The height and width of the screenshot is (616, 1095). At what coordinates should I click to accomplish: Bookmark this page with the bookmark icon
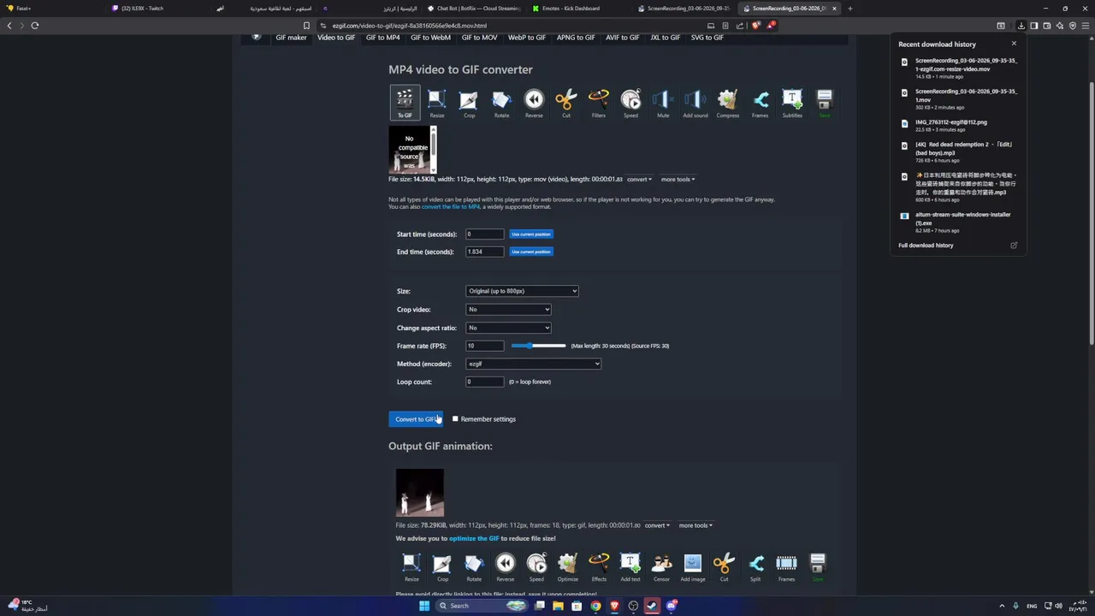point(306,26)
